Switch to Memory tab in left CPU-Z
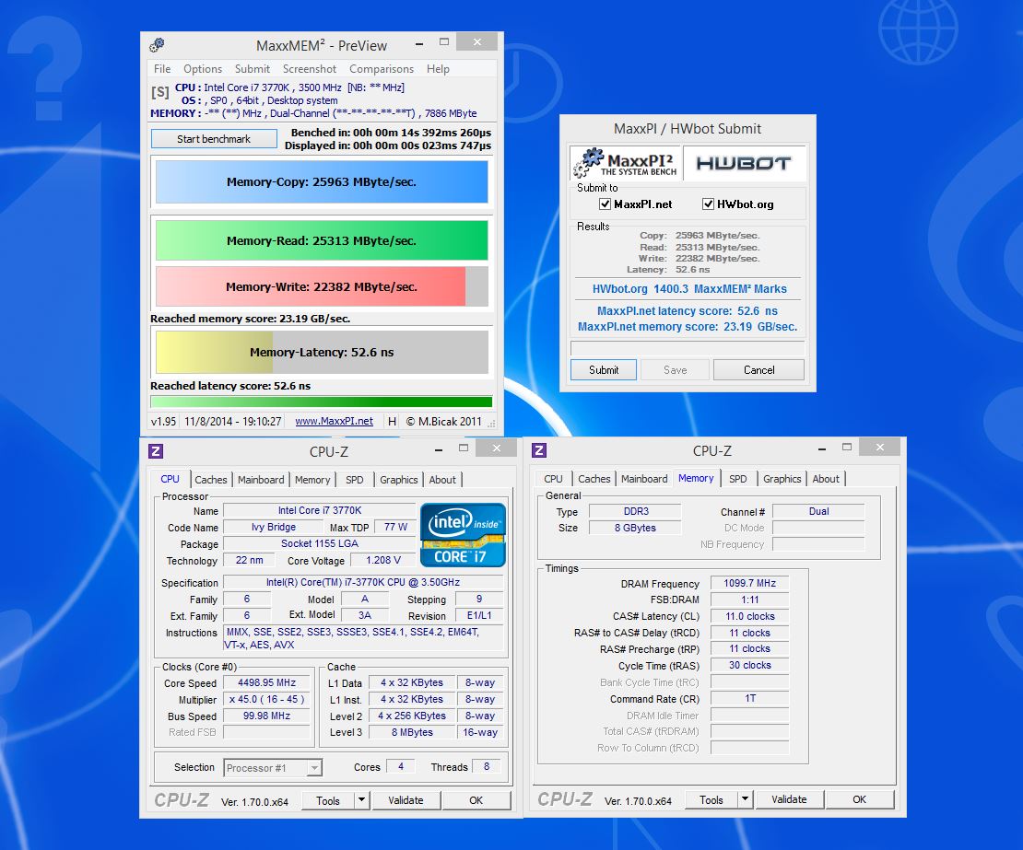The height and width of the screenshot is (850, 1023). point(312,479)
